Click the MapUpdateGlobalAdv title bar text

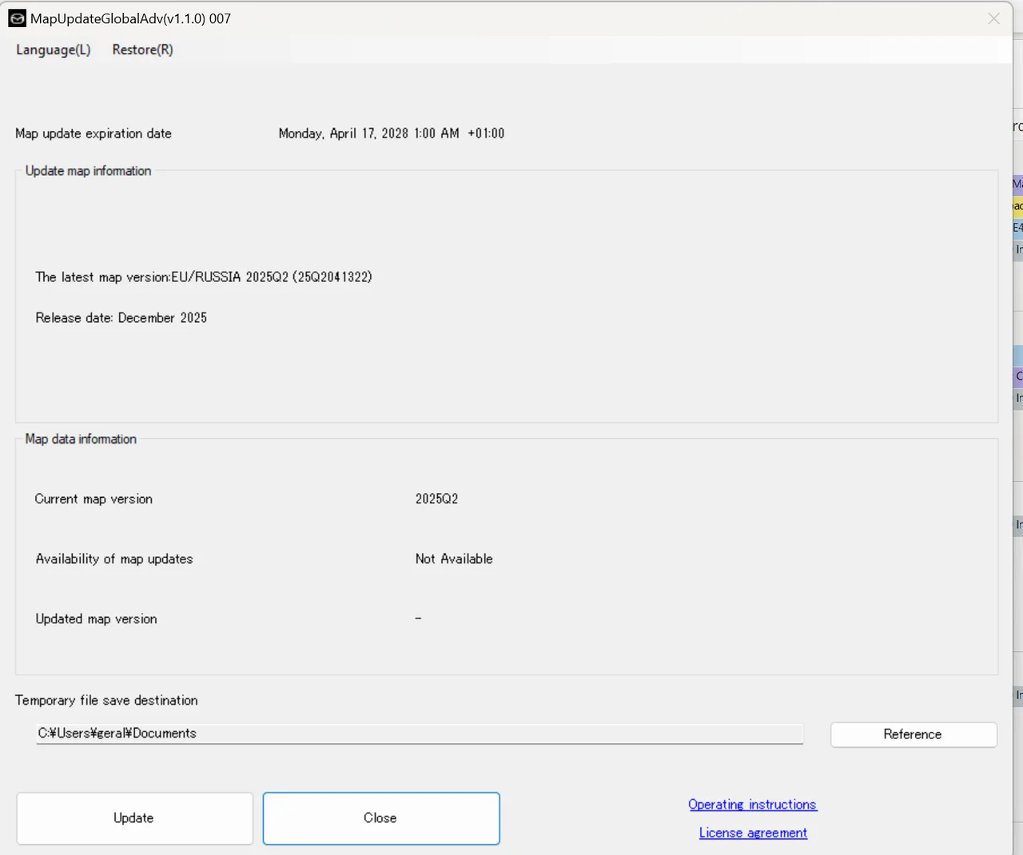[x=130, y=18]
